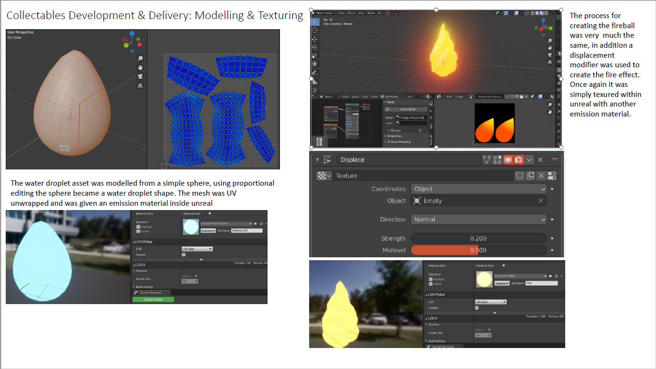Check Highlight box in water droplet material slot
The width and height of the screenshot is (656, 369).
click(138, 227)
